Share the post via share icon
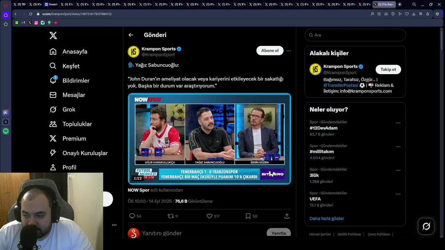This screenshot has width=445, height=250. (287, 216)
